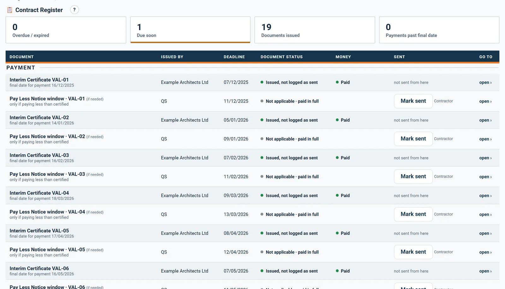Viewport: 505px width, 289px height.
Task: Click the MONEY column header
Action: [343, 57]
